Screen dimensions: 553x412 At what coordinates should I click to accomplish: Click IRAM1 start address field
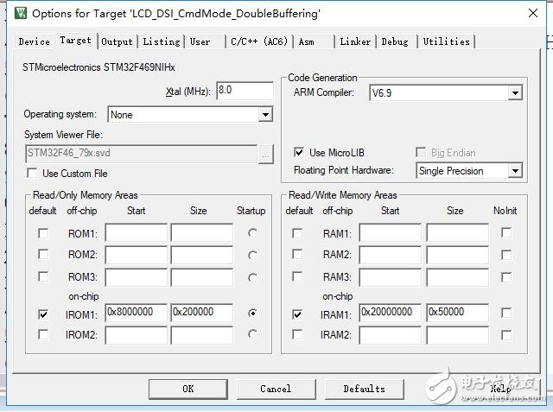coord(391,313)
